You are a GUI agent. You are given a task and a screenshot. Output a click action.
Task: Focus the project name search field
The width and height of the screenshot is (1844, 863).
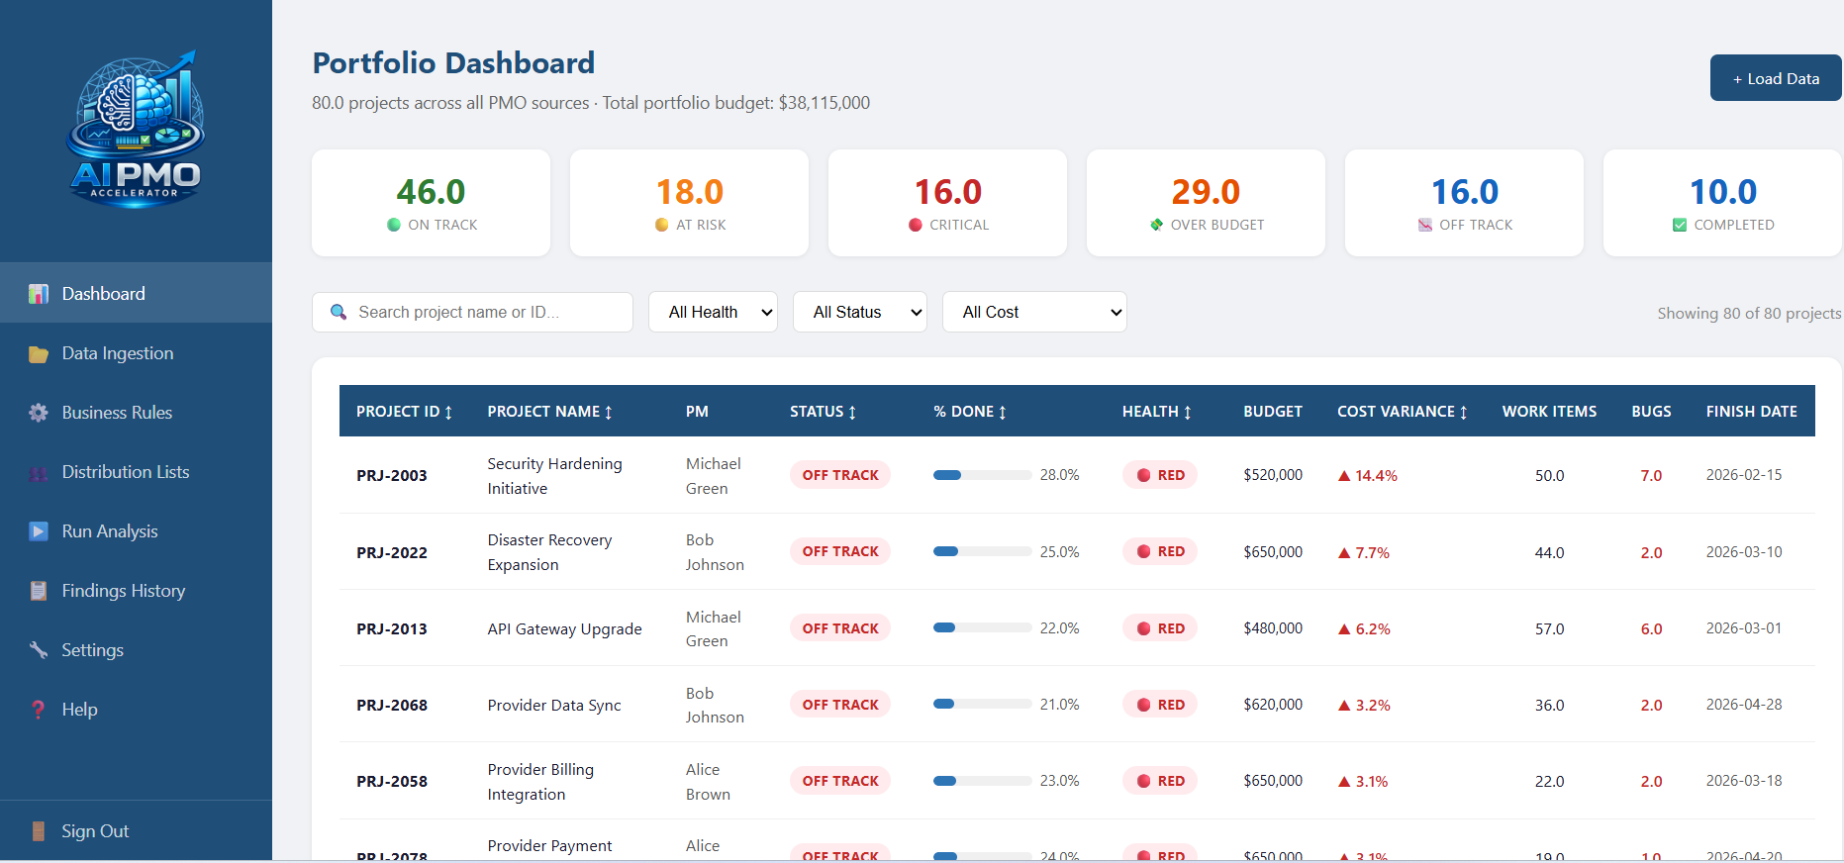pyautogui.click(x=485, y=312)
